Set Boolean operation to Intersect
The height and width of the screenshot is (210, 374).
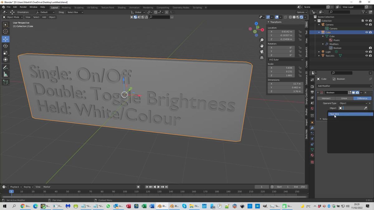click(x=326, y=98)
